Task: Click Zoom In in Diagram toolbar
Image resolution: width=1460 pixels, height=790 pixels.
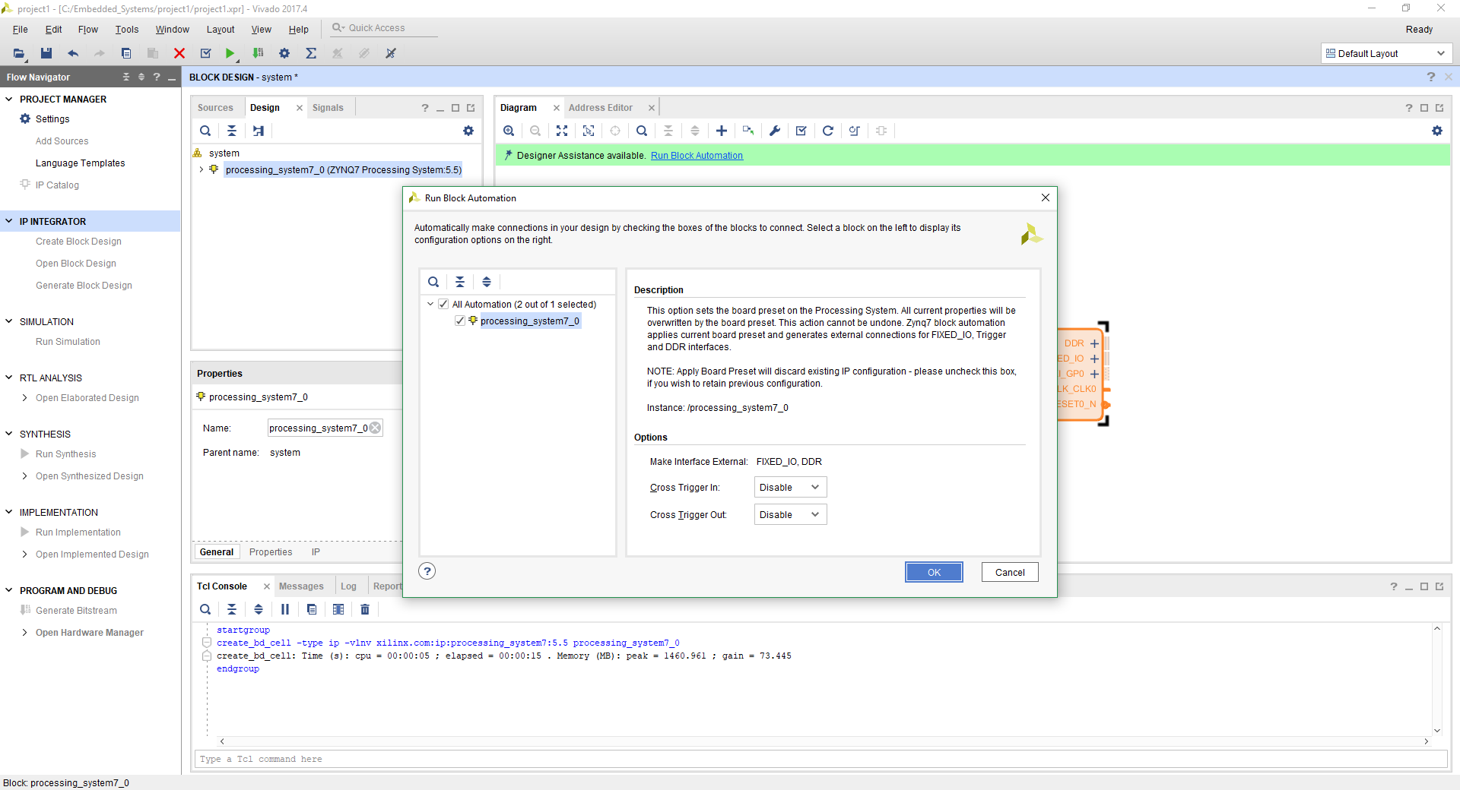Action: click(x=509, y=131)
